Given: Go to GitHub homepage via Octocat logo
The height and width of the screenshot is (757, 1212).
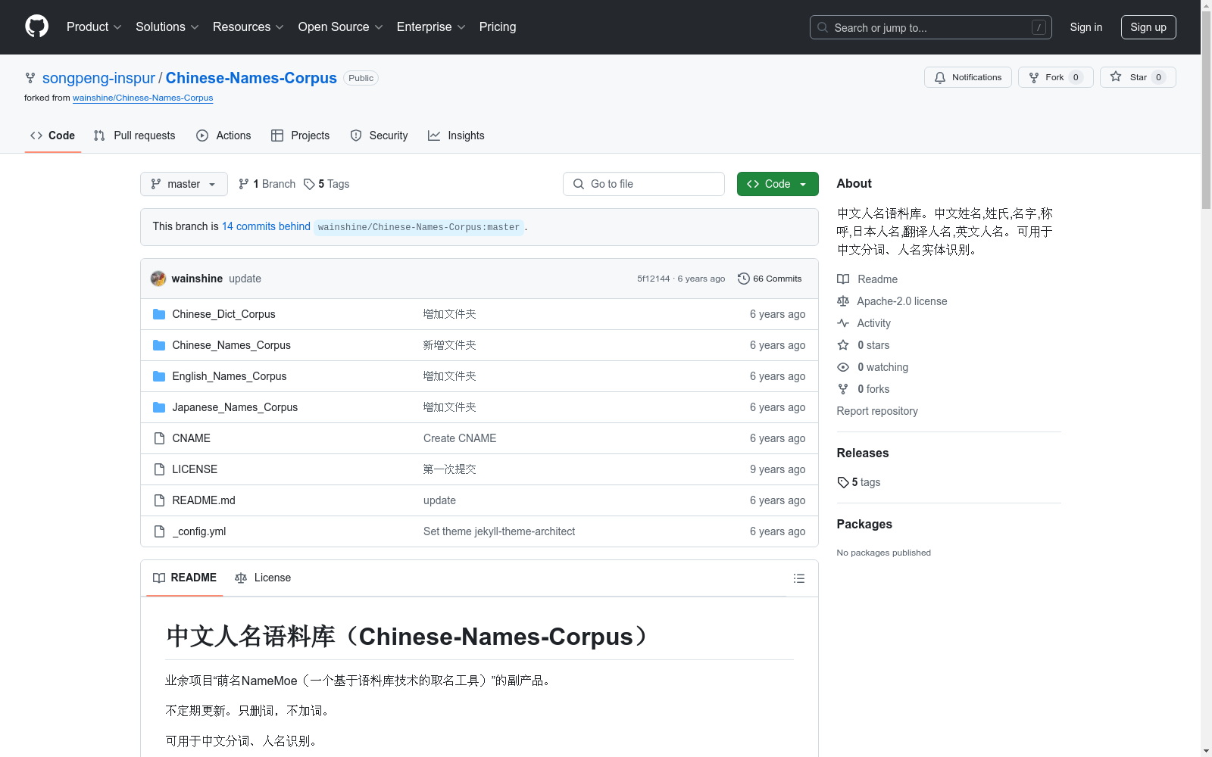Looking at the screenshot, I should click(36, 26).
